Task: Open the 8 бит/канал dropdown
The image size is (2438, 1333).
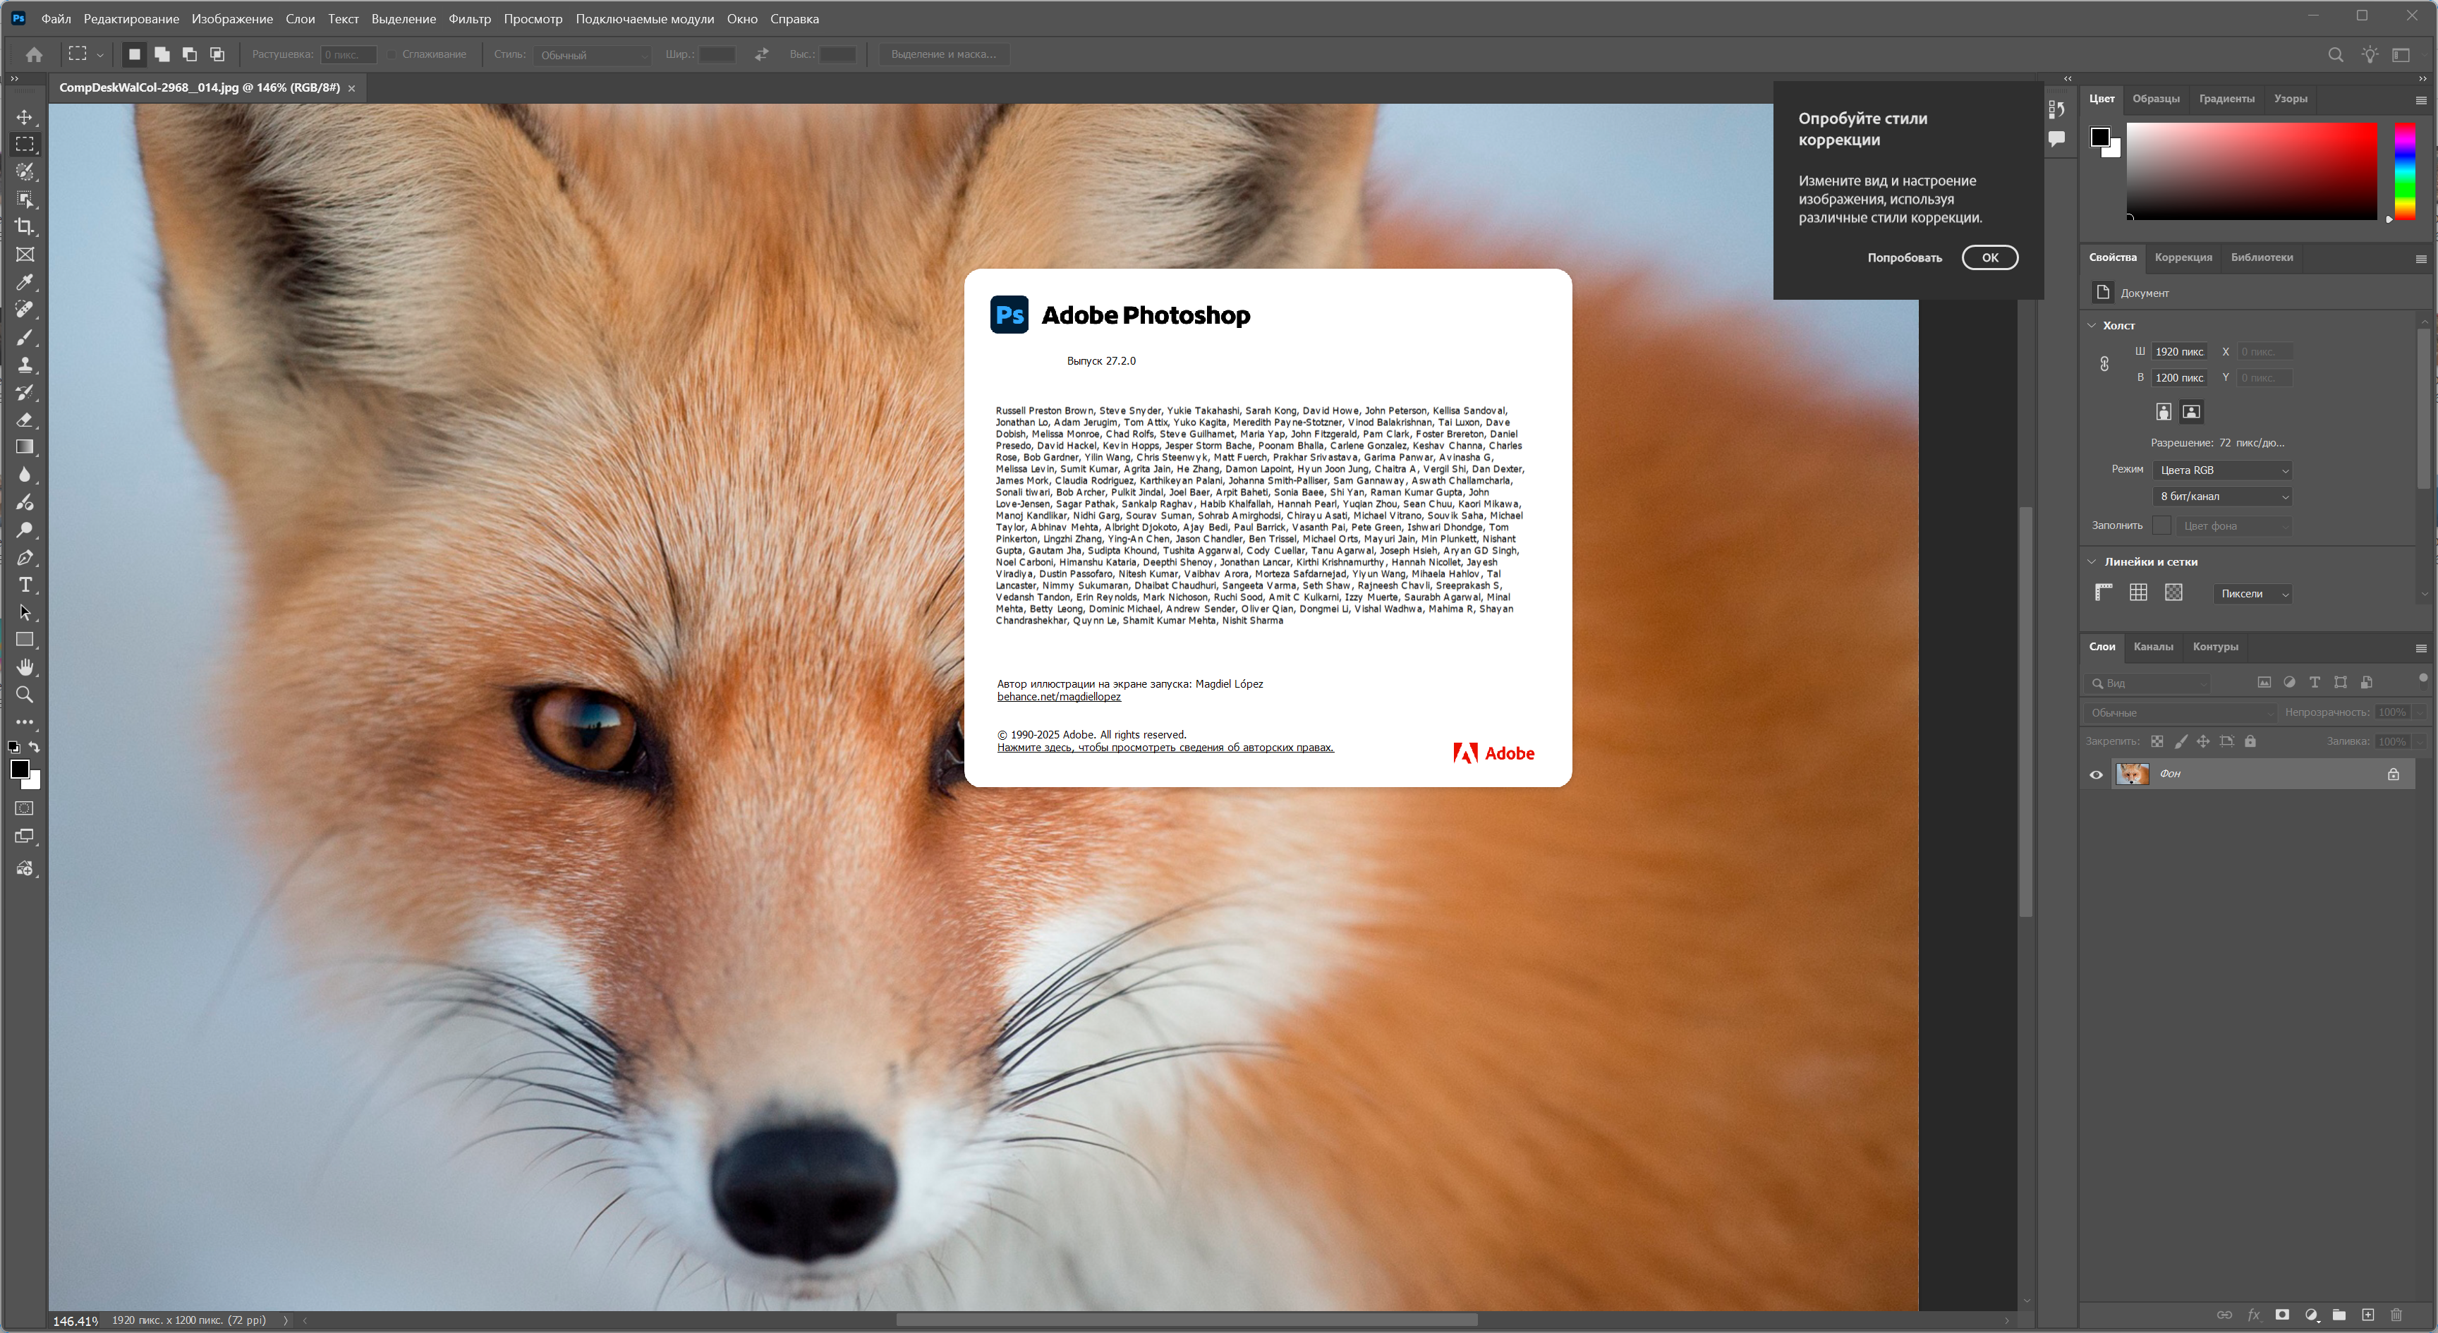Action: click(x=2221, y=497)
